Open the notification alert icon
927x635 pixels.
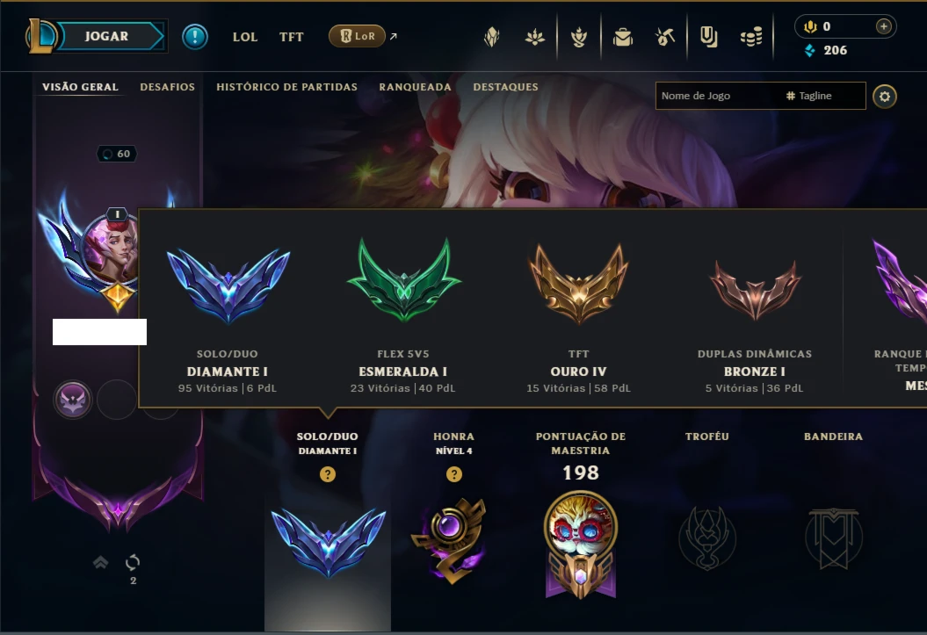(x=194, y=37)
